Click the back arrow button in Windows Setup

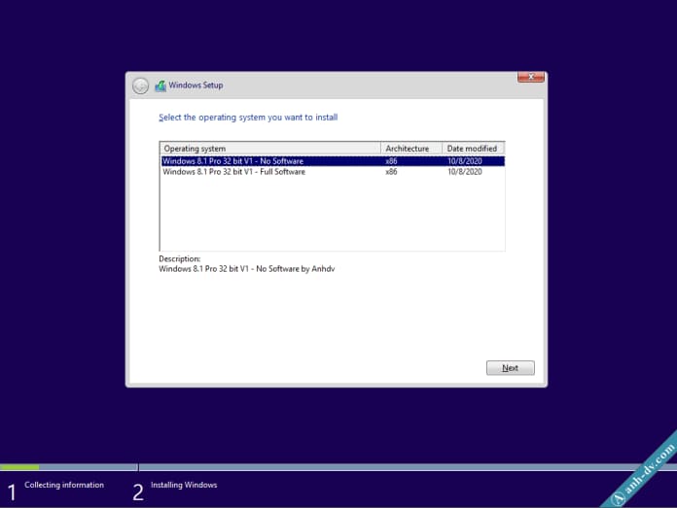141,85
